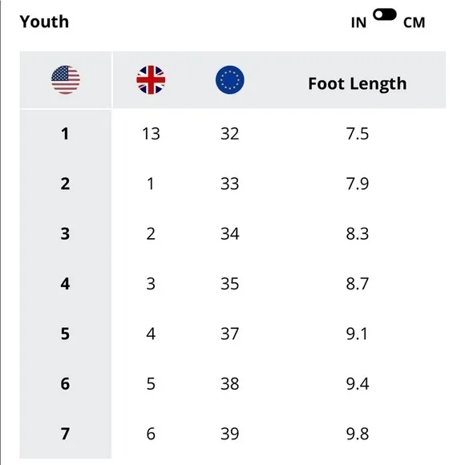Viewport: 465px width, 465px height.
Task: Click EU size 37 cell
Action: point(229,334)
